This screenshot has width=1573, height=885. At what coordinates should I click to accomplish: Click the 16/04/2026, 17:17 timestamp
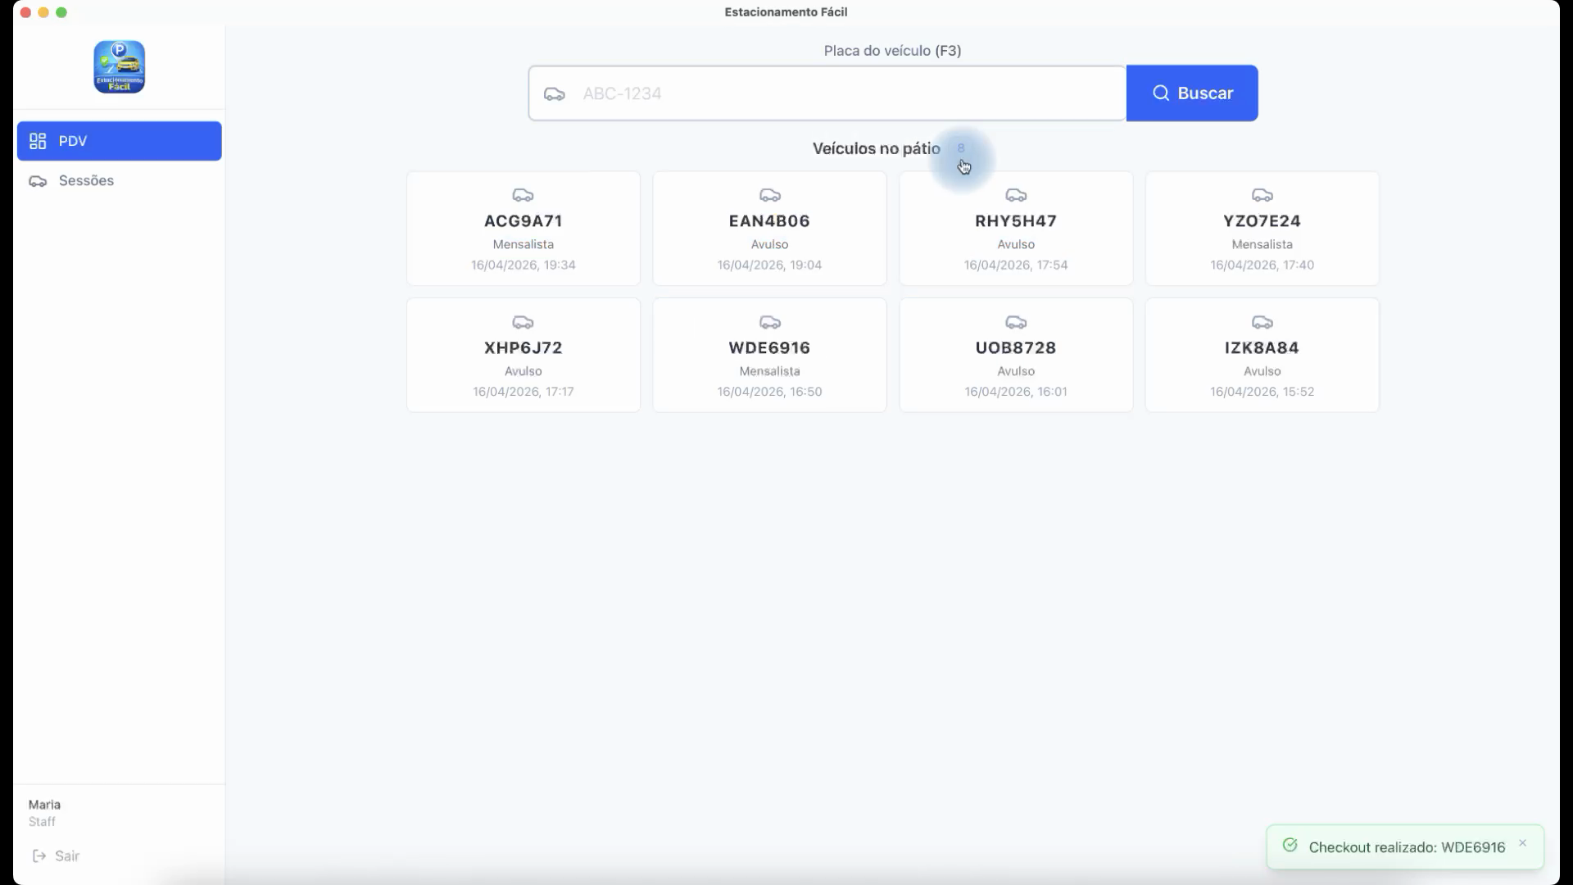[x=524, y=392]
